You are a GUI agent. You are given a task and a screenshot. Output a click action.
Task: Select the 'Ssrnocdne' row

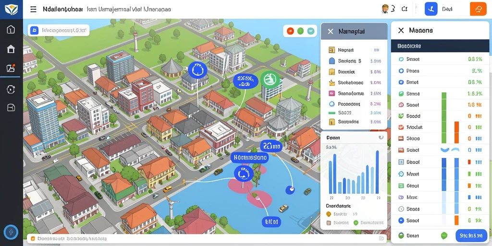(355, 122)
